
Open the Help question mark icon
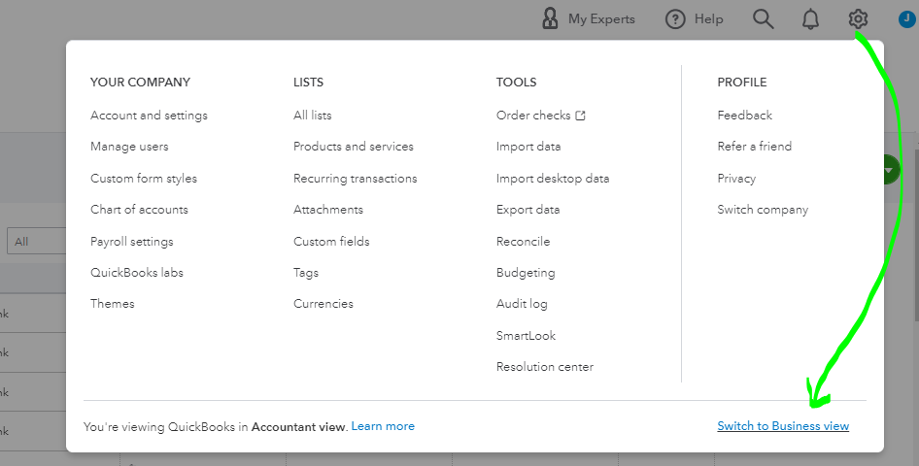[675, 19]
